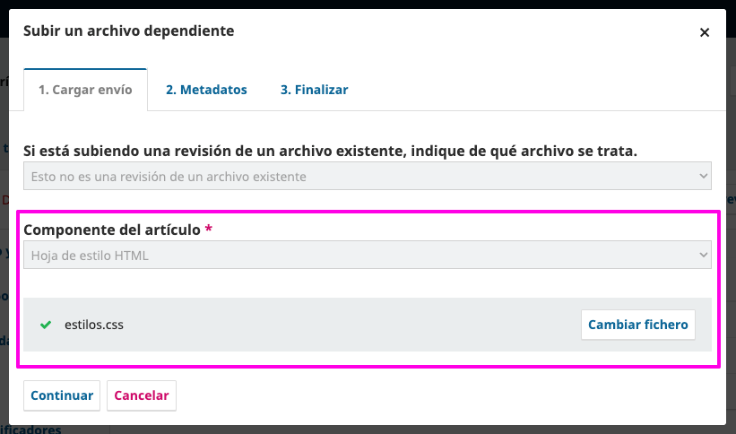Open the existing file revision dropdown
Image resolution: width=736 pixels, height=434 pixels.
tap(359, 177)
